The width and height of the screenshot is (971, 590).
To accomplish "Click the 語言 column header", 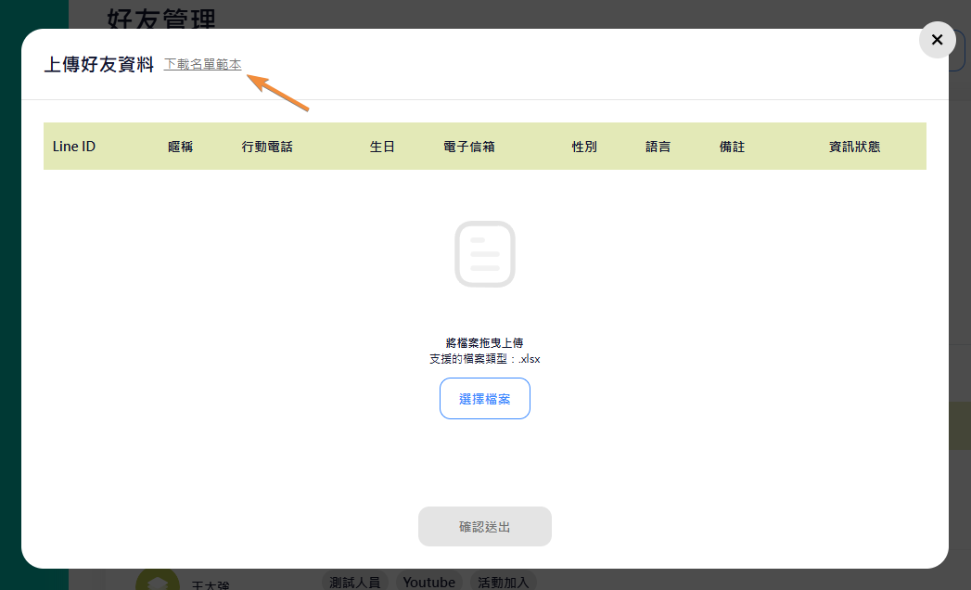I will (x=658, y=147).
